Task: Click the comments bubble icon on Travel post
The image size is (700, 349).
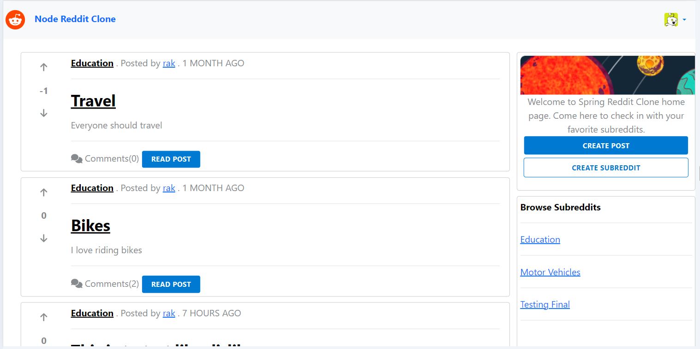Action: [x=77, y=159]
